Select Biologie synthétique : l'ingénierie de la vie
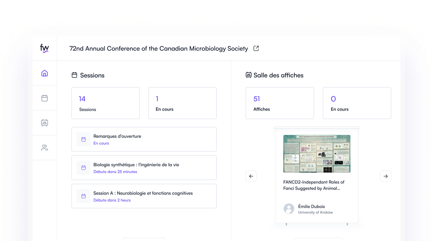The image size is (433, 241). coord(136,165)
